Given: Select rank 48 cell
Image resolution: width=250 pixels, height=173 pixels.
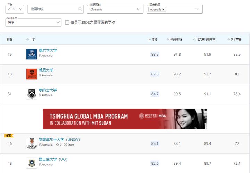Looking at the screenshot, I should tap(10, 163).
